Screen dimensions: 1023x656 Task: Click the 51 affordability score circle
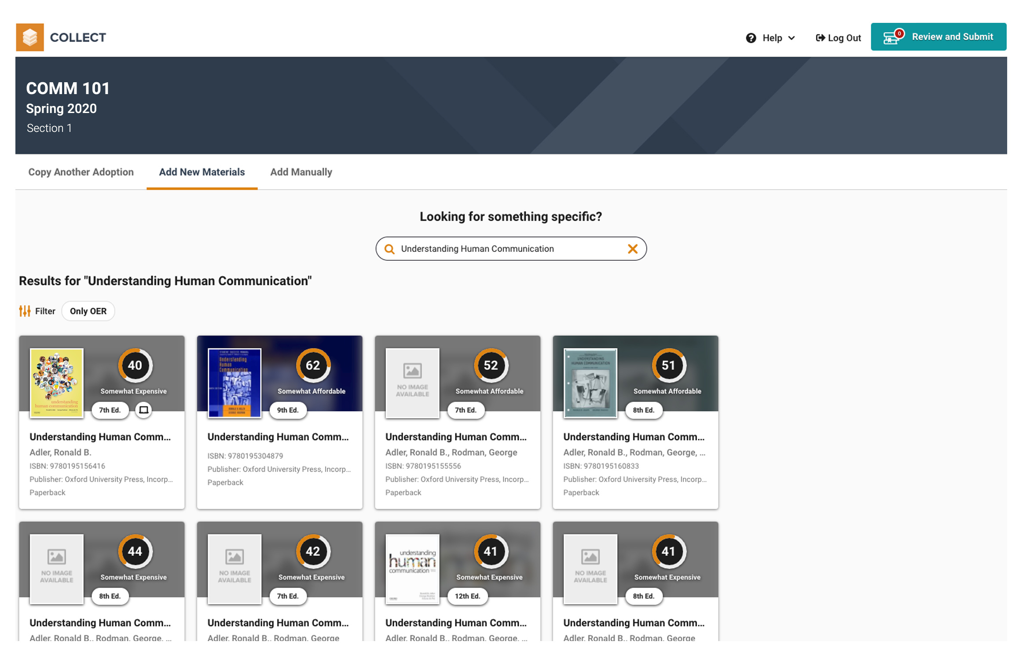[x=668, y=365]
